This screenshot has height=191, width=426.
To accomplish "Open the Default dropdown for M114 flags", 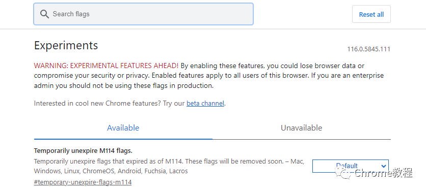I will (351, 166).
